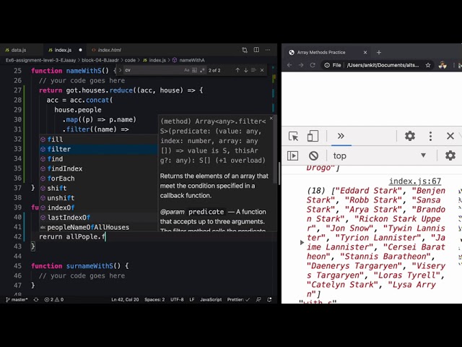Open DevTools settings gear in top bar

[409, 136]
